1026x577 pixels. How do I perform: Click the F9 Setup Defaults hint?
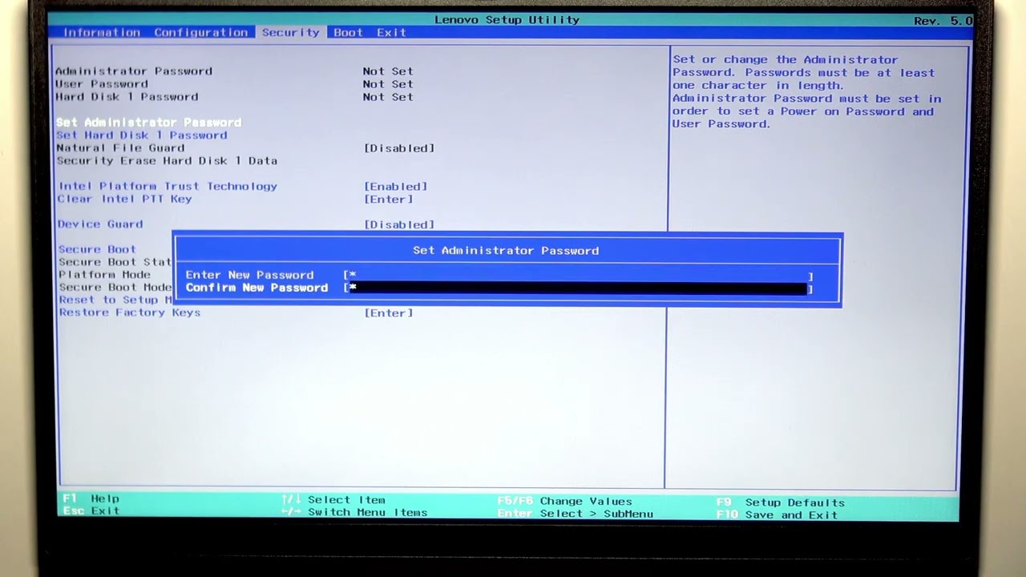pyautogui.click(x=781, y=502)
